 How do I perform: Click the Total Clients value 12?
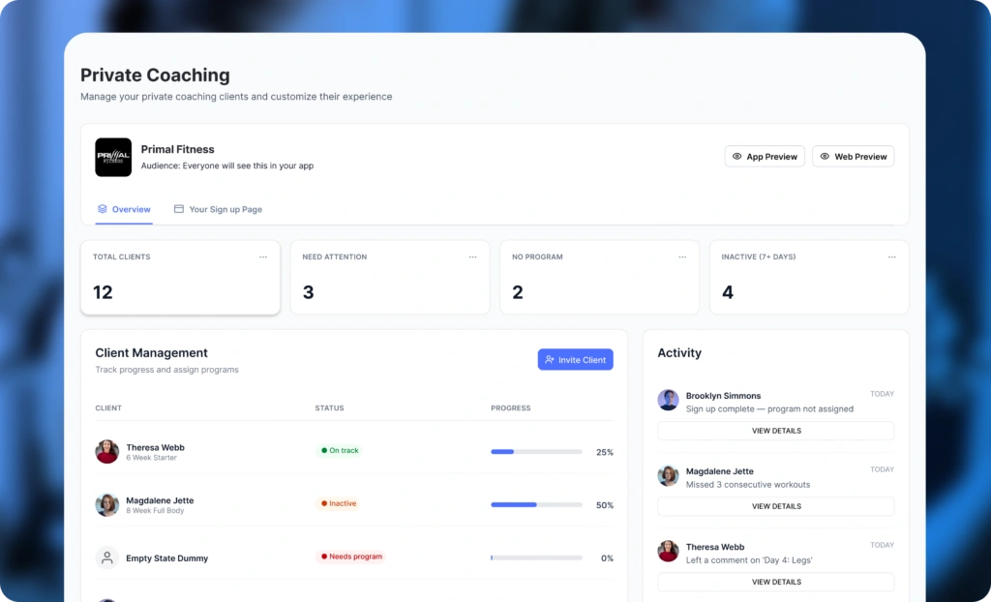[103, 292]
